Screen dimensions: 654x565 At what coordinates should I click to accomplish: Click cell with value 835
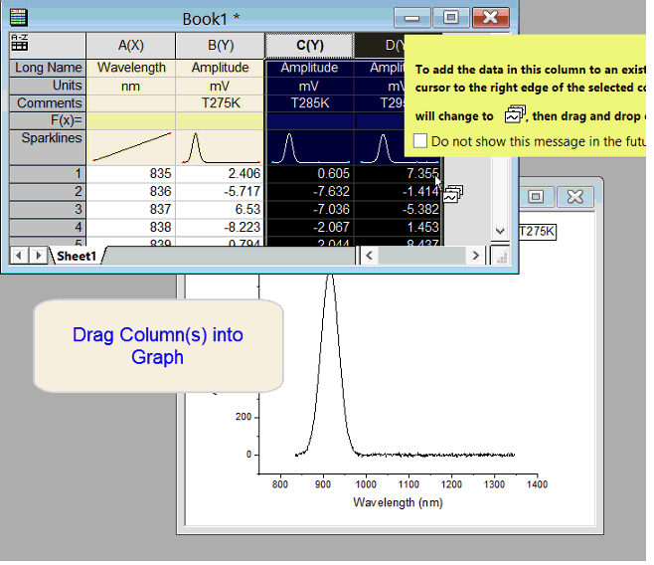coord(131,174)
